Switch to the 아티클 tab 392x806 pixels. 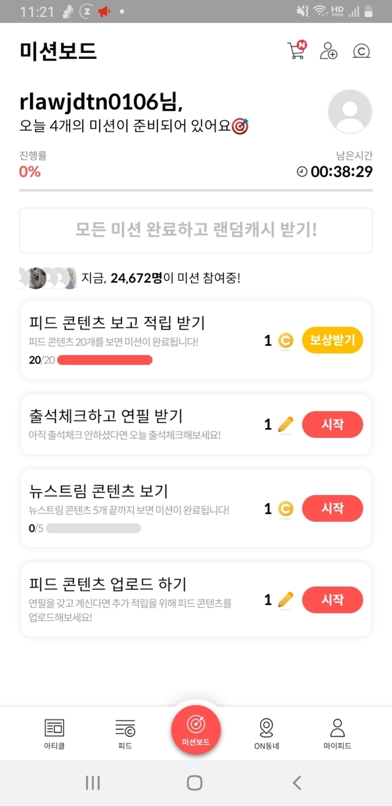[x=54, y=733]
